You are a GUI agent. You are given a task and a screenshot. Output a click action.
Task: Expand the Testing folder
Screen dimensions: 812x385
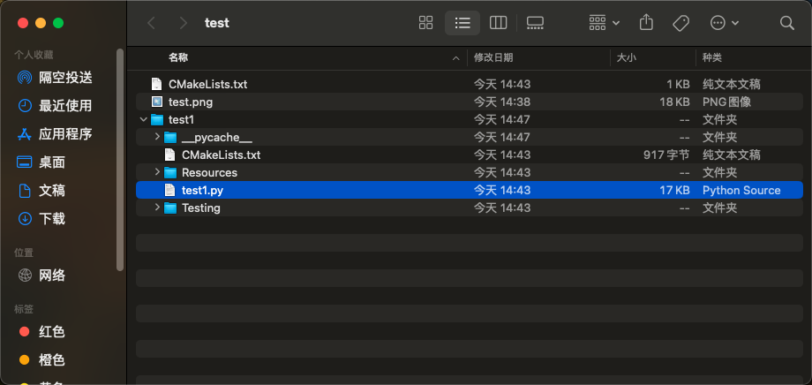(x=157, y=208)
